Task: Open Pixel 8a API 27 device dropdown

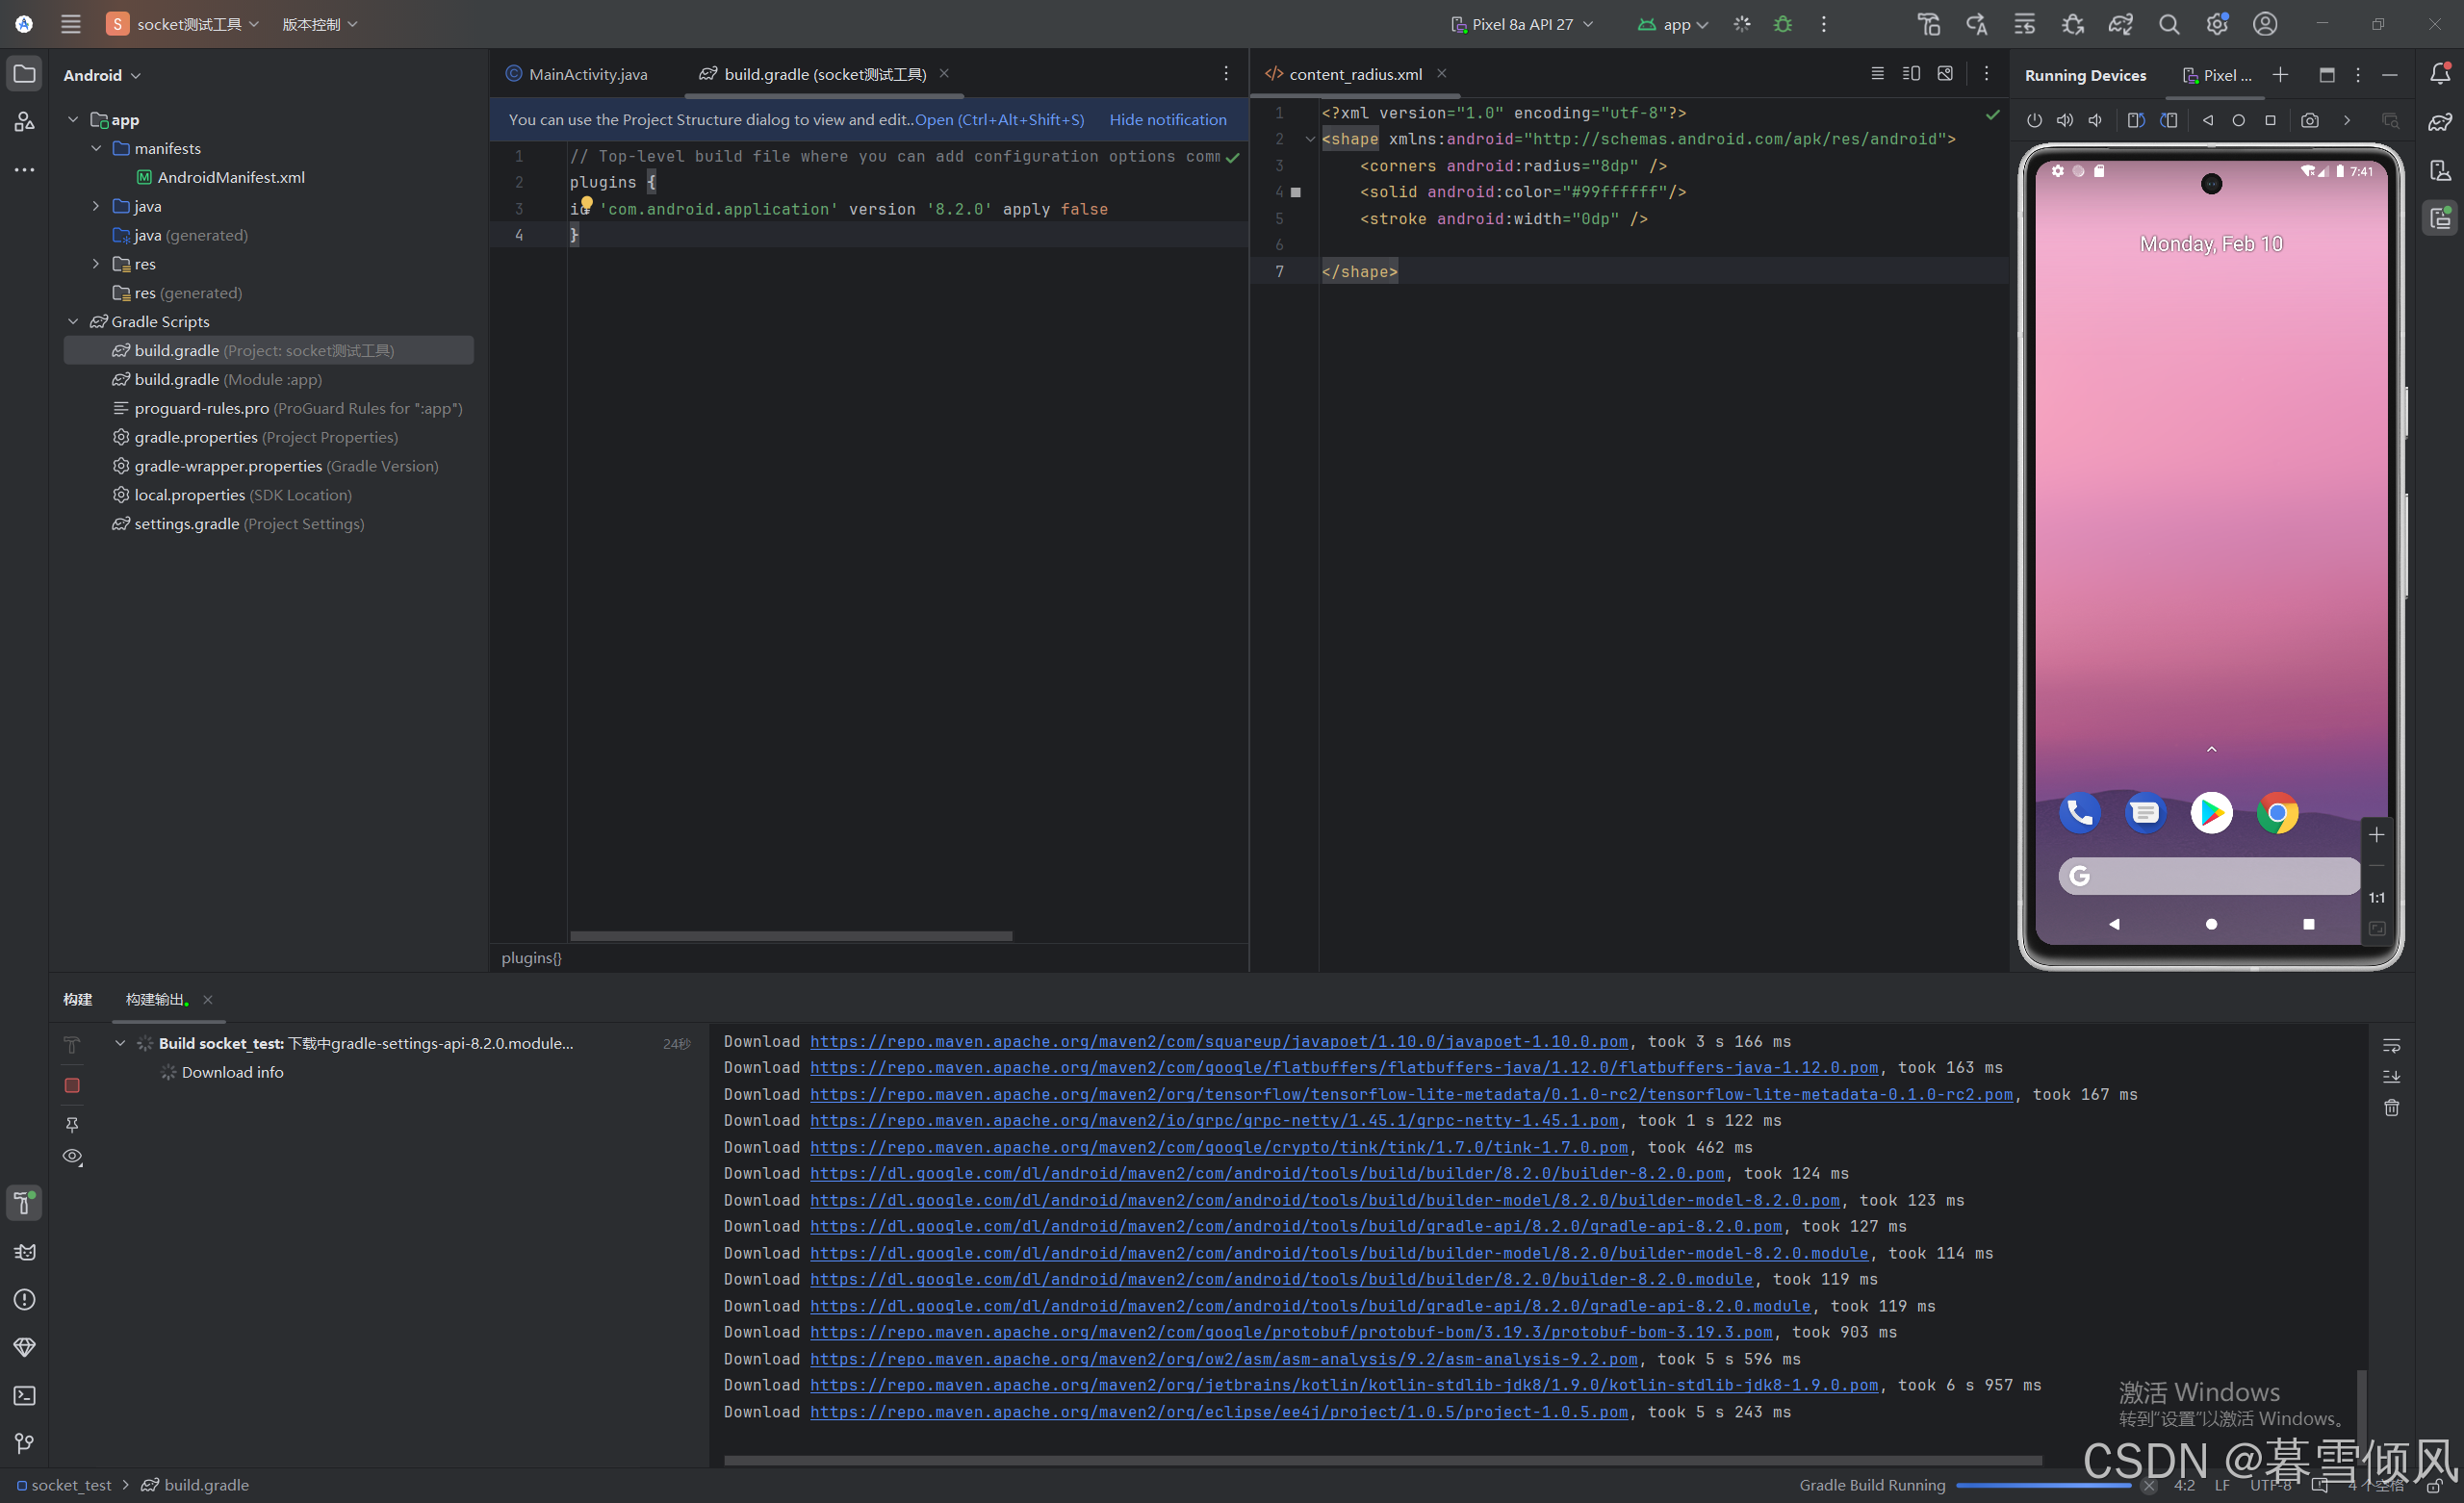Action: 1521,24
